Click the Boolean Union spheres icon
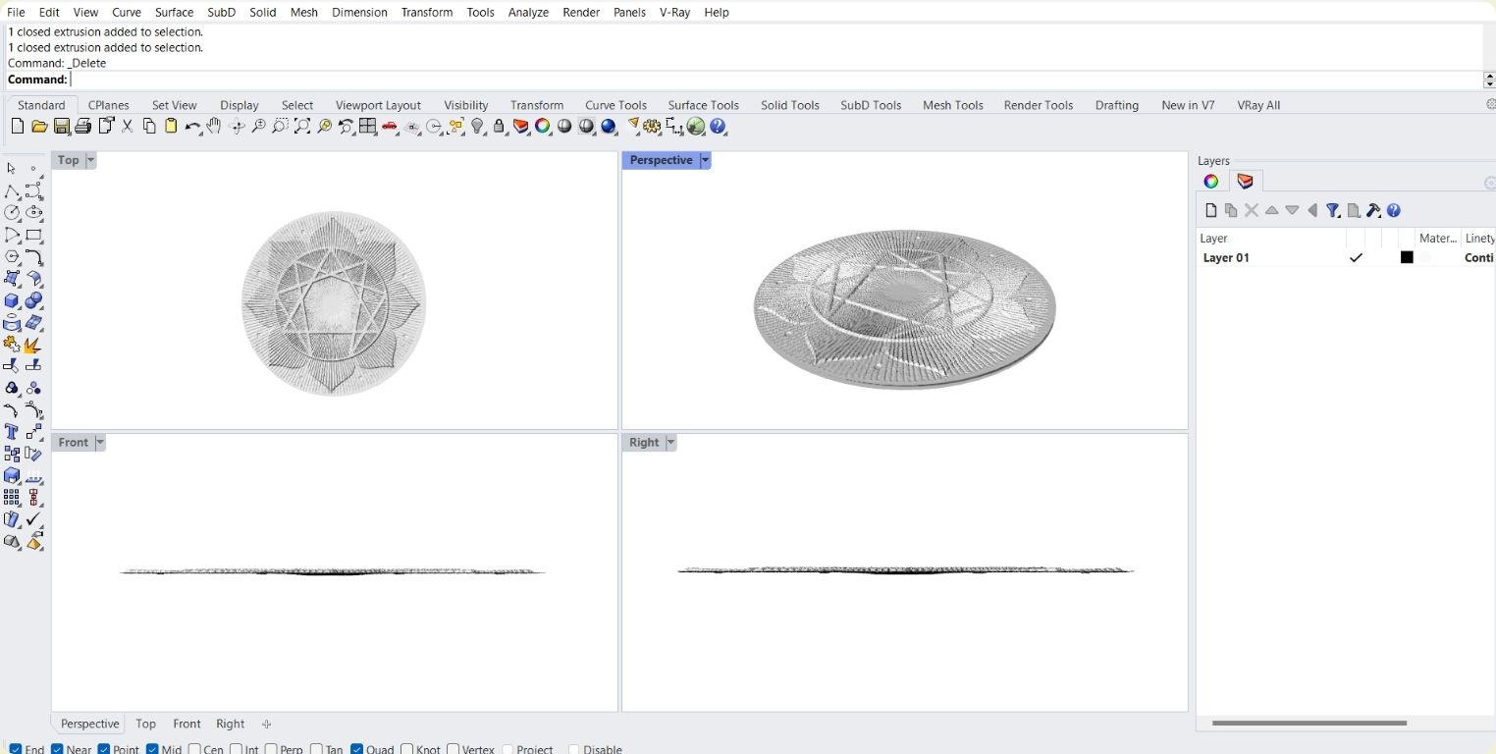Image resolution: width=1496 pixels, height=754 pixels. pos(34,300)
